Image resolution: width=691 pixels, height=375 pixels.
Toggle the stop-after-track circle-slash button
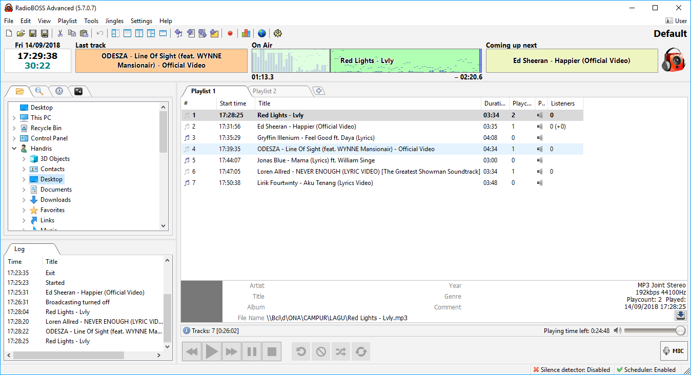click(x=321, y=351)
